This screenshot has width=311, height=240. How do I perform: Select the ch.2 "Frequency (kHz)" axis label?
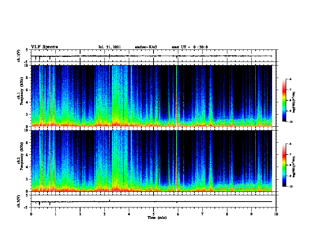[x=22, y=156]
